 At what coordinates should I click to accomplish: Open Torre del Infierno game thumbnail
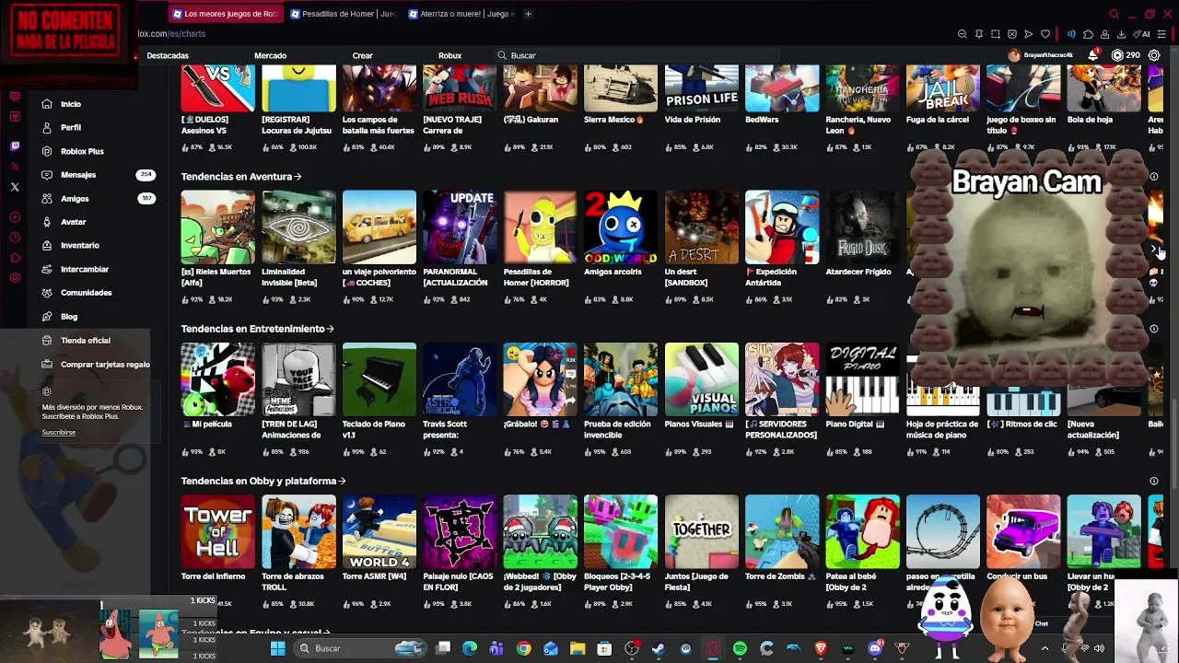click(x=217, y=531)
